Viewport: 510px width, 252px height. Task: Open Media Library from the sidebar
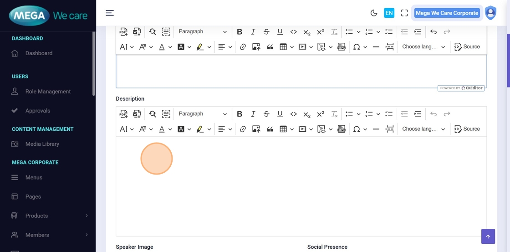(x=42, y=144)
